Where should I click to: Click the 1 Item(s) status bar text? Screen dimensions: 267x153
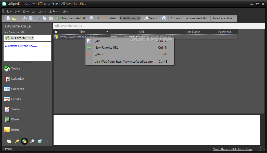coord(8,149)
